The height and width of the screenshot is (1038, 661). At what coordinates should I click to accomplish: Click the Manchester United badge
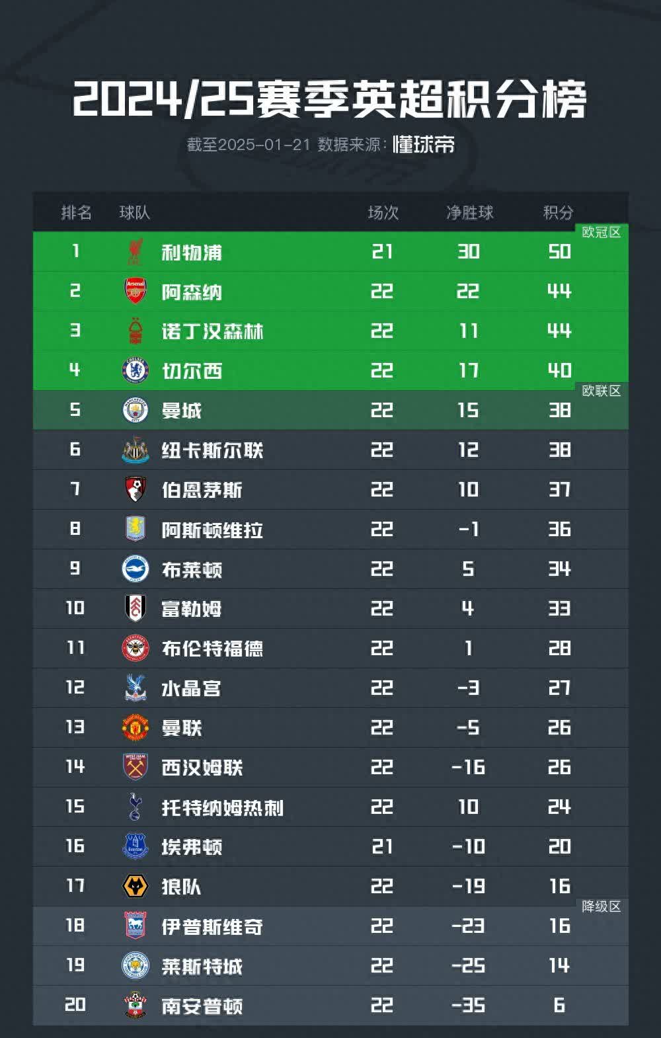pyautogui.click(x=136, y=728)
